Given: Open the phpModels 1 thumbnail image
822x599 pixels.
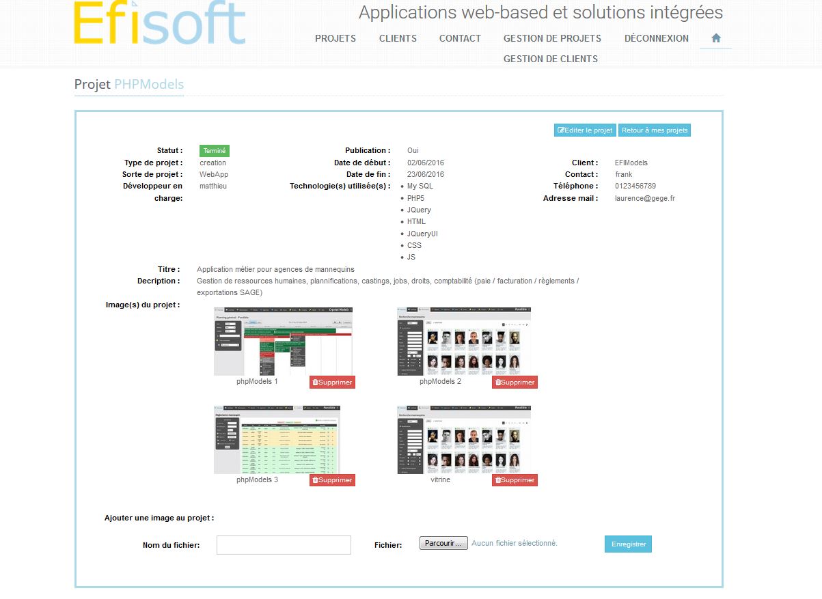Looking at the screenshot, I should pos(283,341).
